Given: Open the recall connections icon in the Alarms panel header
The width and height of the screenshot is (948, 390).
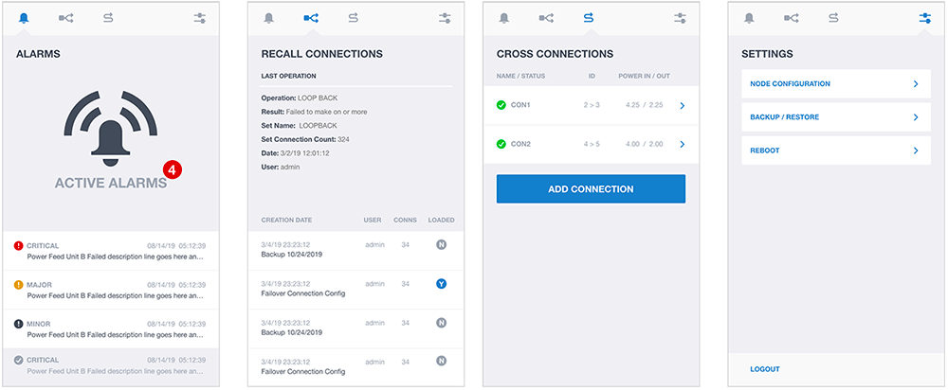Looking at the screenshot, I should coord(65,18).
